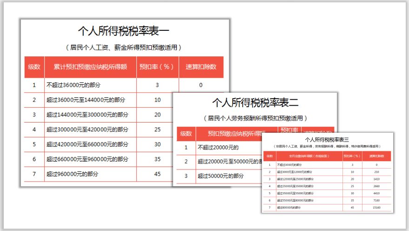Click the title 个人所得税税率表一
The image size is (409, 231).
(x=124, y=31)
